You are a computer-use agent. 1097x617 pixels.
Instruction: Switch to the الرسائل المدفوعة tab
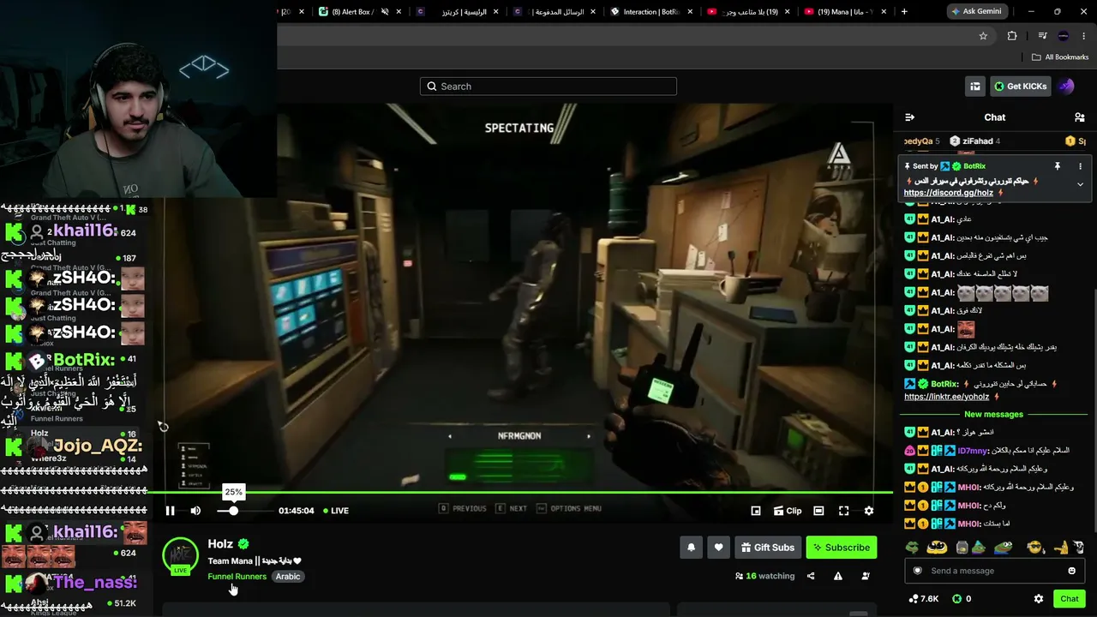click(555, 12)
